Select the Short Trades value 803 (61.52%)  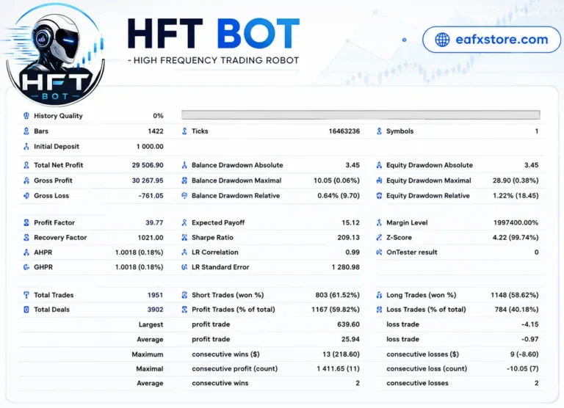point(337,295)
